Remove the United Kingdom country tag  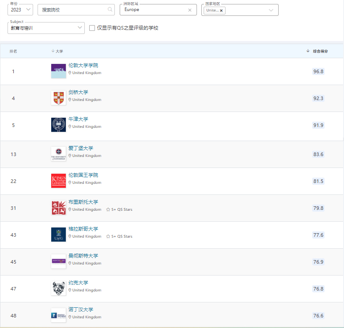[221, 10]
